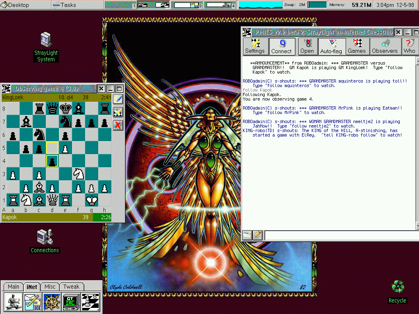This screenshot has height=314, width=419.
Task: Click the 3:04pm 12-5-98 clock
Action: [x=395, y=5]
